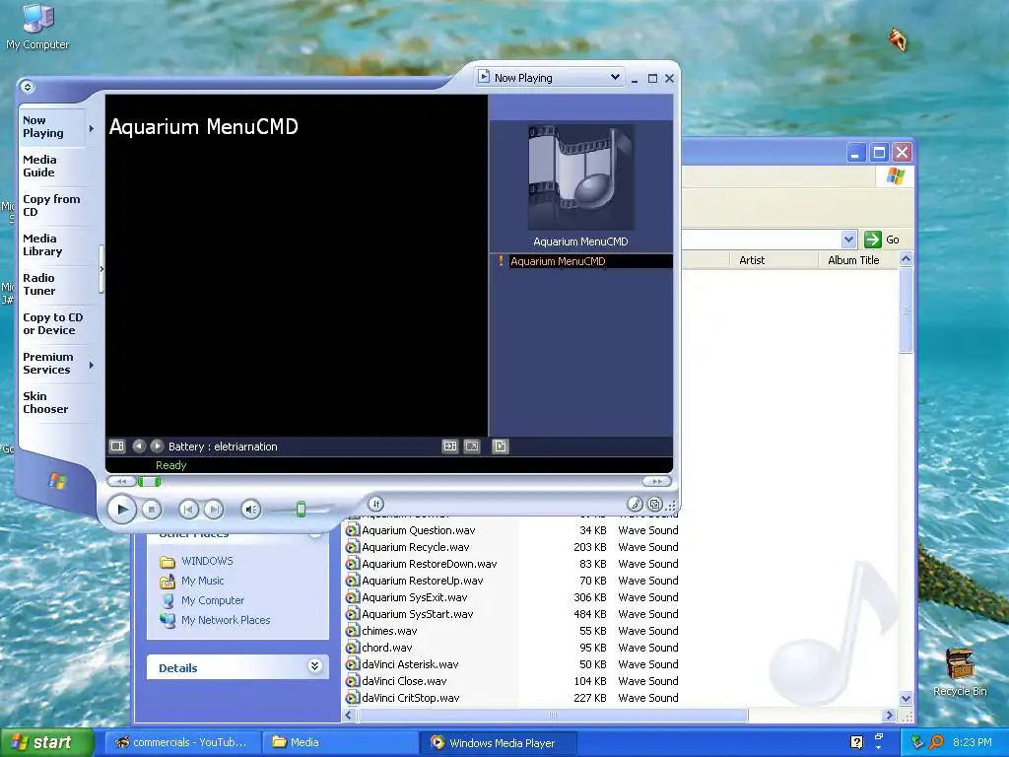Click the rewind button on seek bar
The image size is (1009, 757).
click(x=121, y=481)
